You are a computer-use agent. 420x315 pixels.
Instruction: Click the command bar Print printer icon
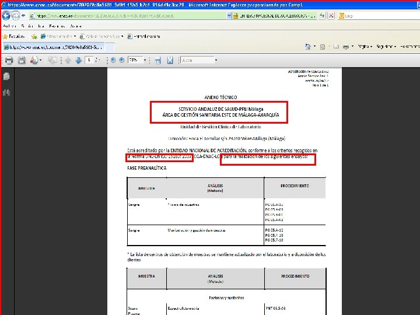point(346,47)
